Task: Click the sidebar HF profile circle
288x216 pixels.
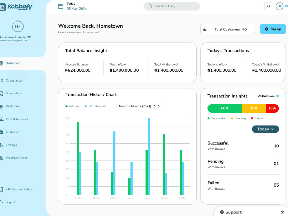Action: tap(18, 26)
